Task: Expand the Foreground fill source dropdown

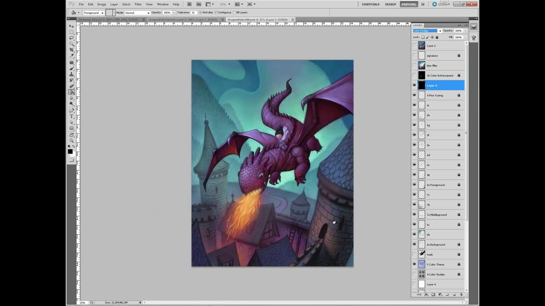Action: coord(93,13)
